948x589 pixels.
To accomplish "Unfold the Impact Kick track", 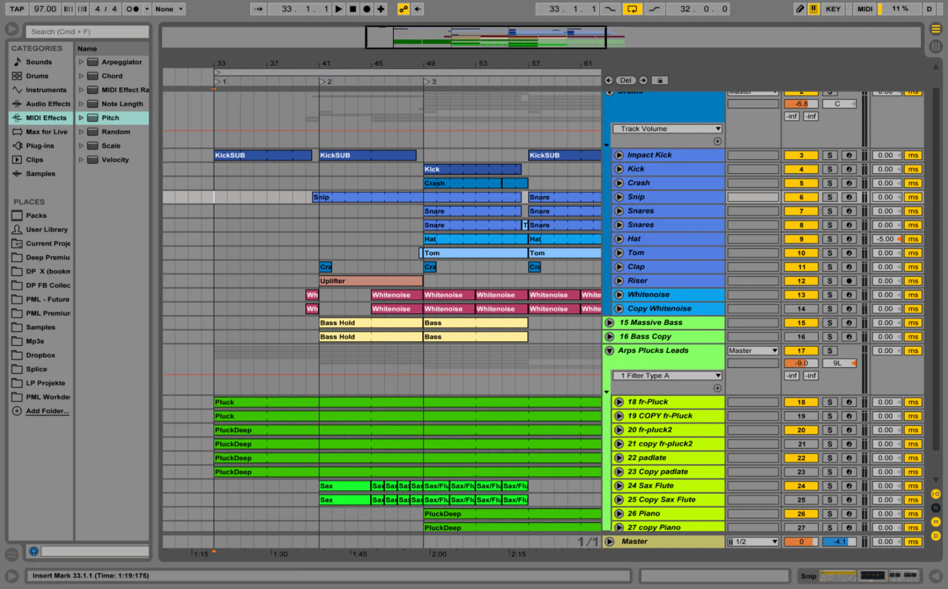I will click(619, 155).
